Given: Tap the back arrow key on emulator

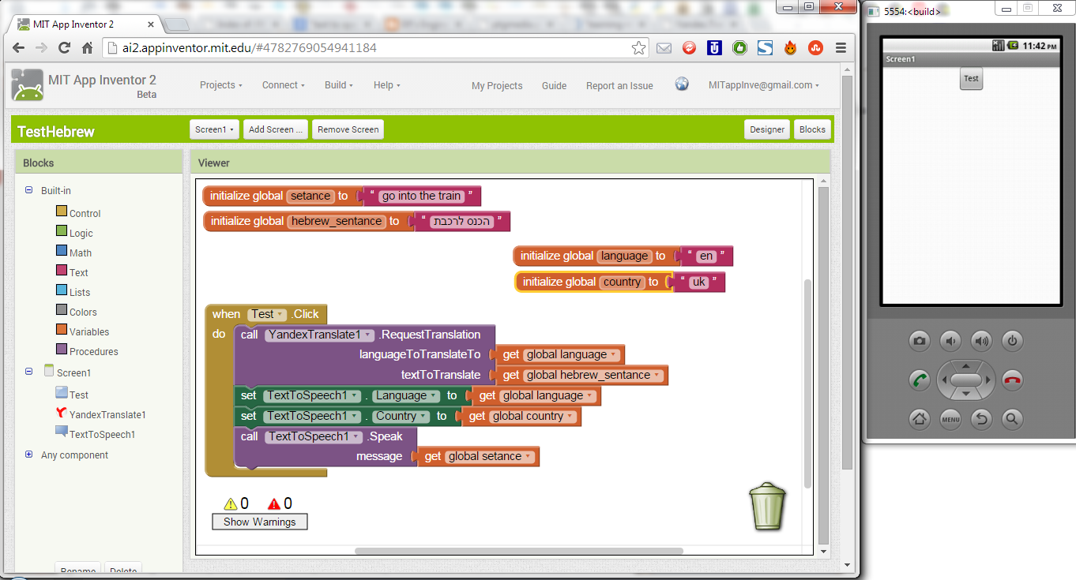Looking at the screenshot, I should coord(981,419).
